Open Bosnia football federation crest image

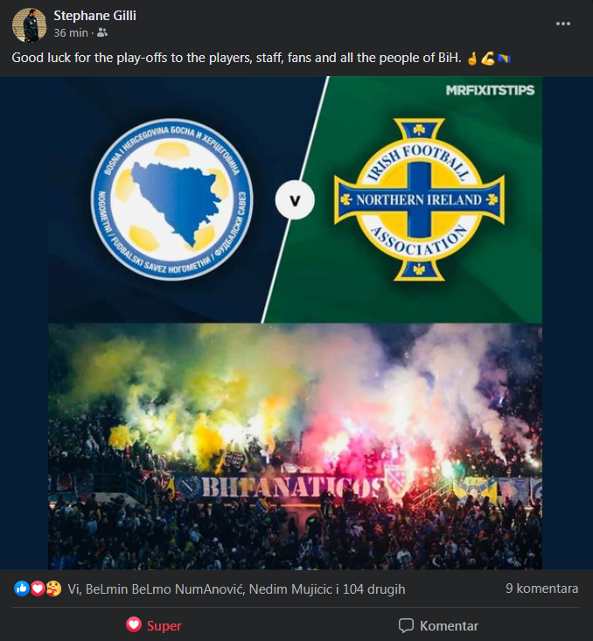(171, 199)
